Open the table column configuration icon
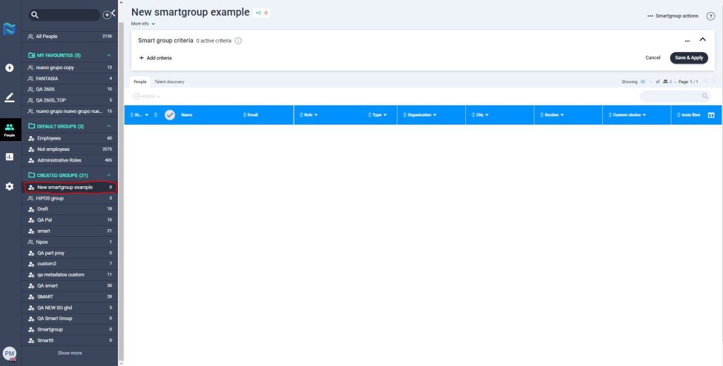 tap(711, 115)
